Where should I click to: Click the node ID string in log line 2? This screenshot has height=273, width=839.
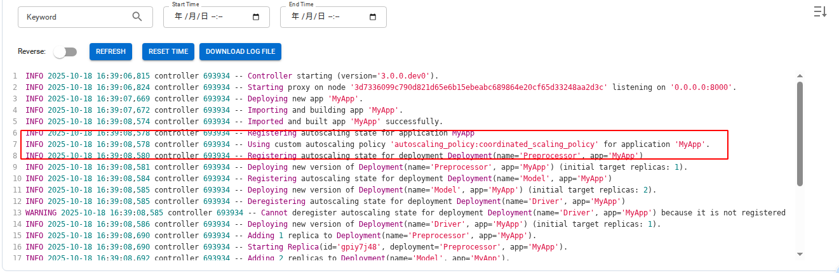[x=478, y=87]
